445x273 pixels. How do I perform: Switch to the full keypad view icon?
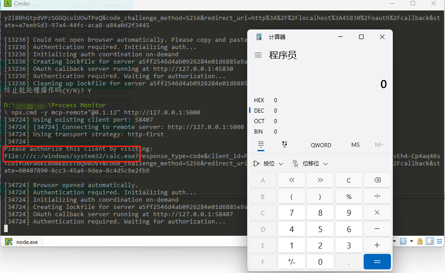[x=261, y=144]
